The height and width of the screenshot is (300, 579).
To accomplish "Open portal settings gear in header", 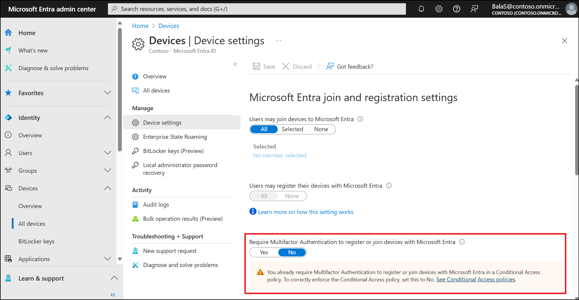I will pos(439,9).
